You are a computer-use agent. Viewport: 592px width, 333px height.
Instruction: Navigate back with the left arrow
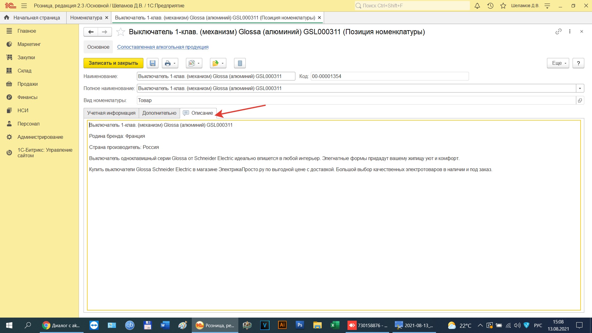91,32
